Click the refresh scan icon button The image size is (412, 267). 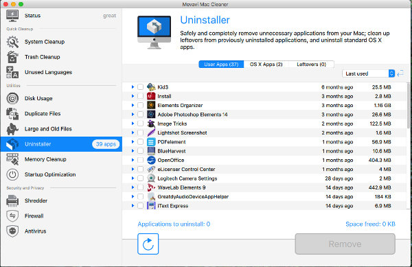click(x=148, y=244)
